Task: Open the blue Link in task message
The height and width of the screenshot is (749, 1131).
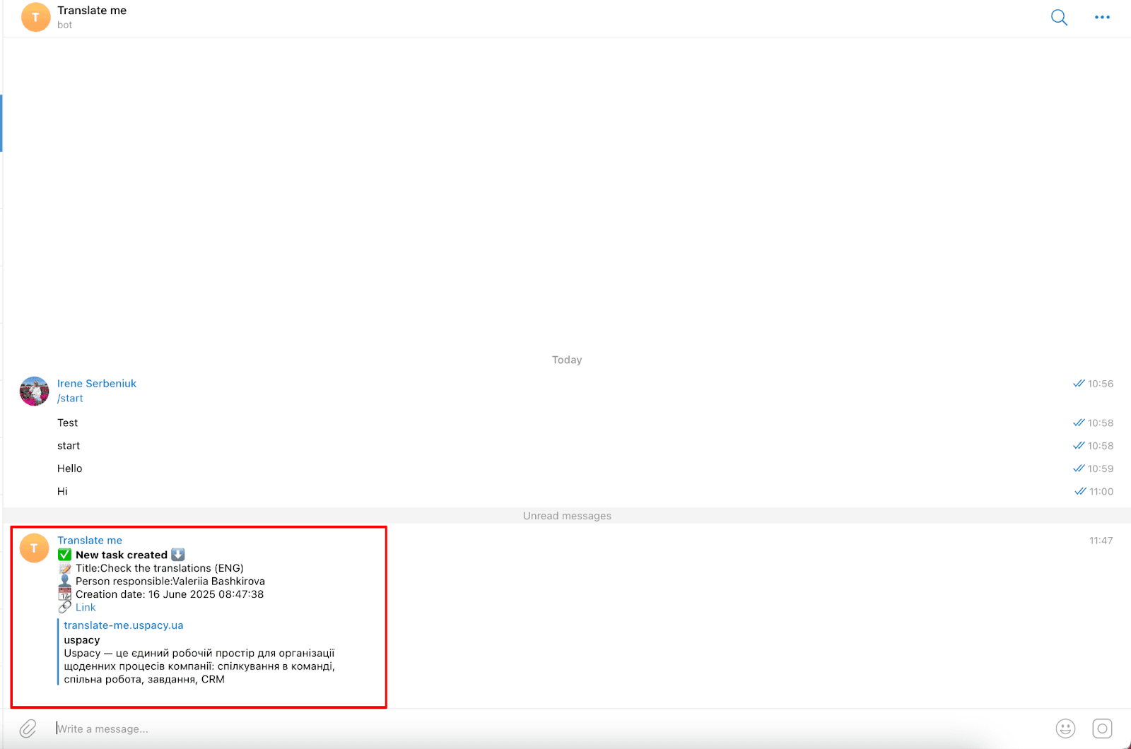Action: pyautogui.click(x=86, y=608)
